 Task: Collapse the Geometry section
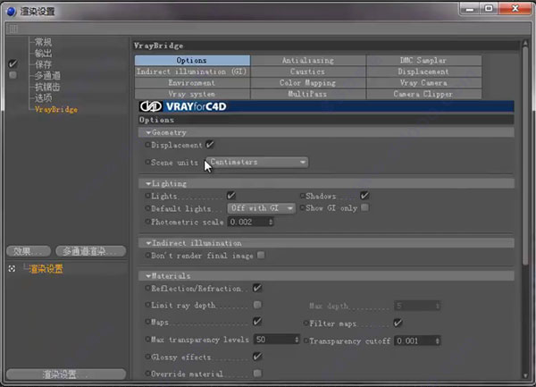(x=148, y=132)
